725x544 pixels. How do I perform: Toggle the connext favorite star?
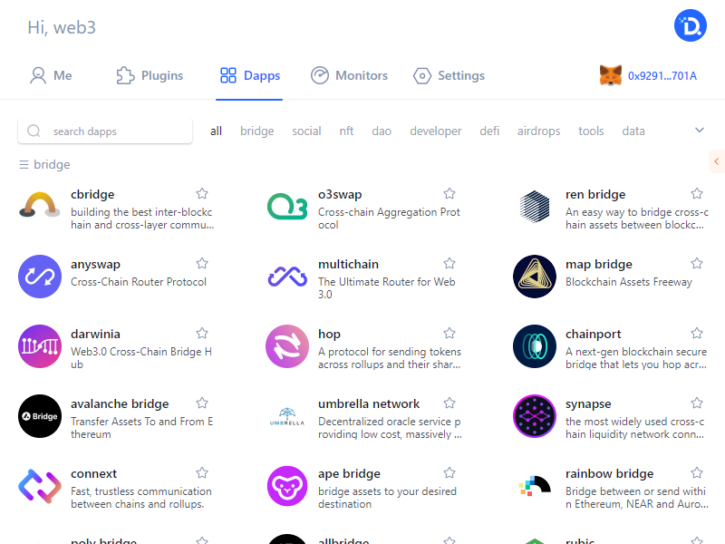click(x=202, y=472)
